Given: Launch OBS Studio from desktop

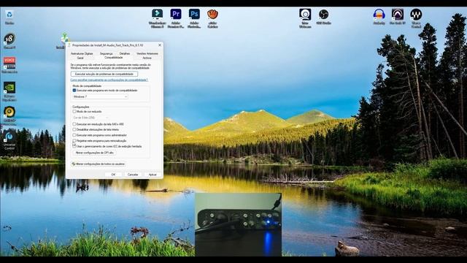Looking at the screenshot, I should 323,17.
